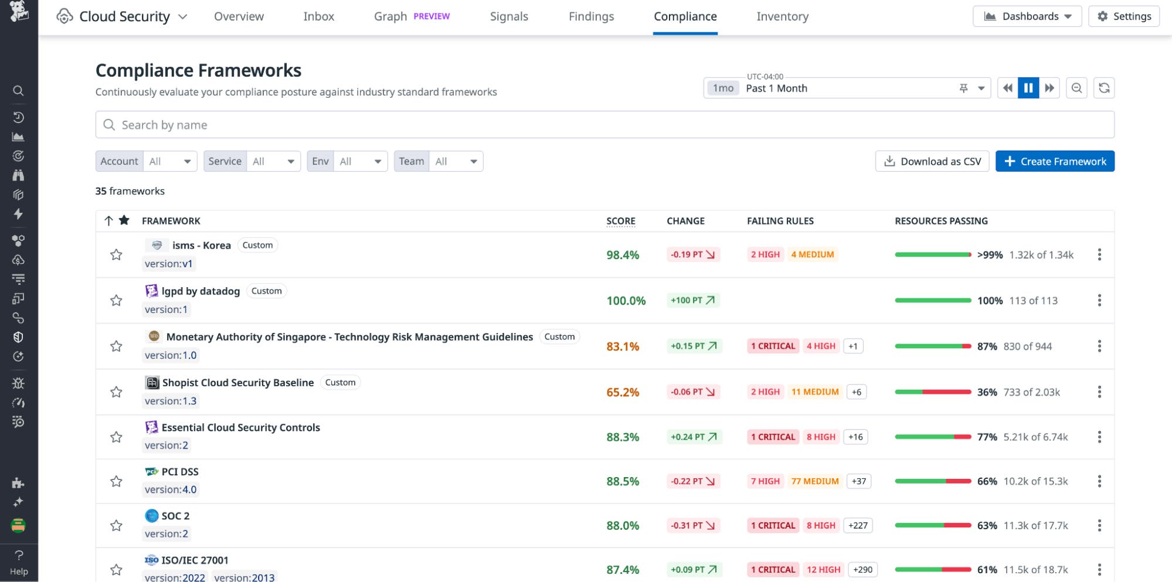Favorite the PCI DSS framework star
The image size is (1172, 582).
click(x=116, y=481)
